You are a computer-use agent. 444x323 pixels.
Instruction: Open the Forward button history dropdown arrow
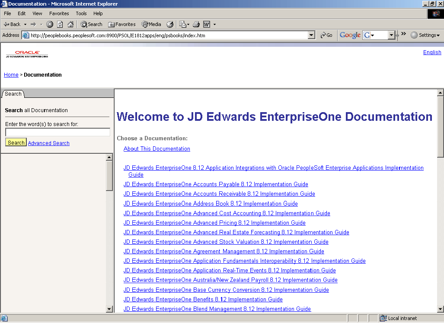41,24
